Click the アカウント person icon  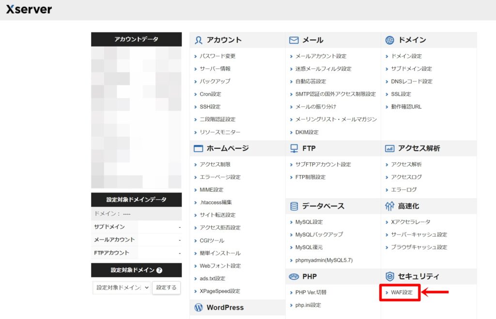pos(199,40)
